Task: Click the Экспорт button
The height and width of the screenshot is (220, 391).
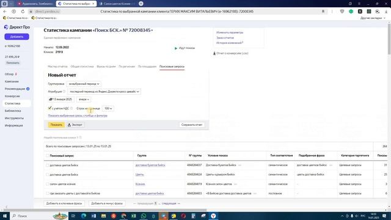Action: point(75,125)
